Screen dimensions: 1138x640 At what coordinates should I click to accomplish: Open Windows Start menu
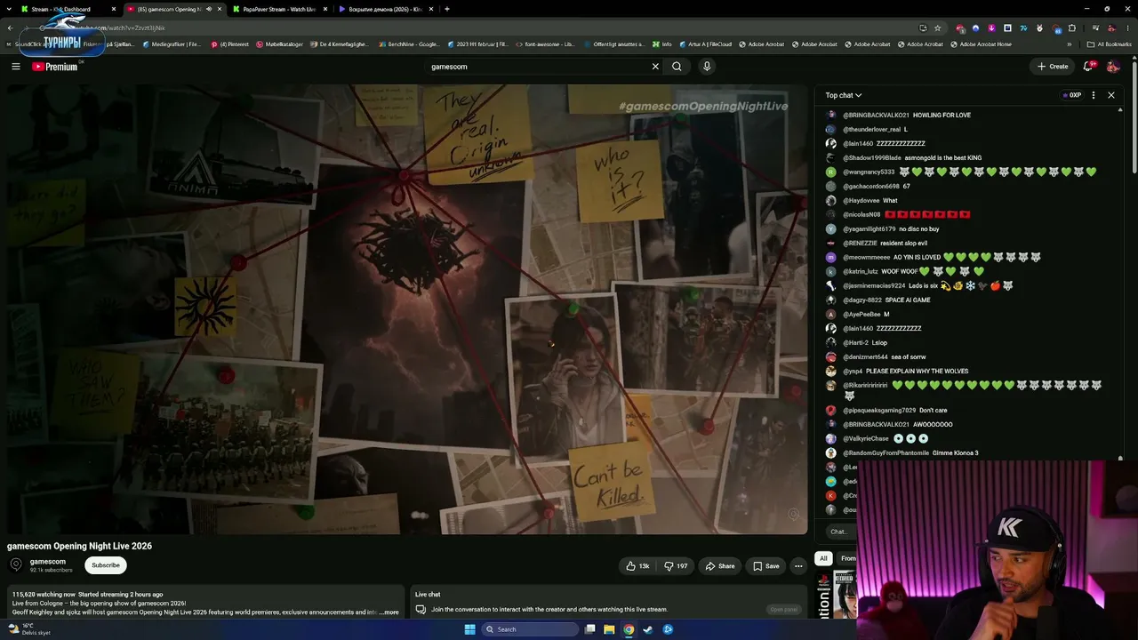coord(469,629)
